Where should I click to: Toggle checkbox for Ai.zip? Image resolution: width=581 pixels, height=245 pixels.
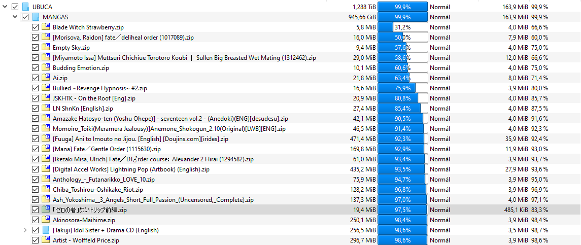(x=35, y=78)
